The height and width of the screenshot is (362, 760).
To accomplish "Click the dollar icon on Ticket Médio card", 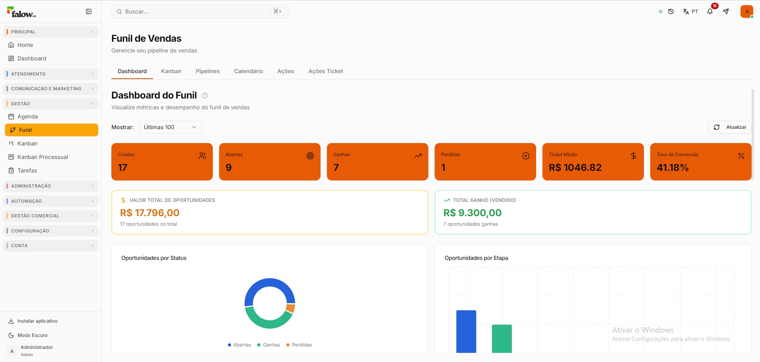I will point(634,156).
